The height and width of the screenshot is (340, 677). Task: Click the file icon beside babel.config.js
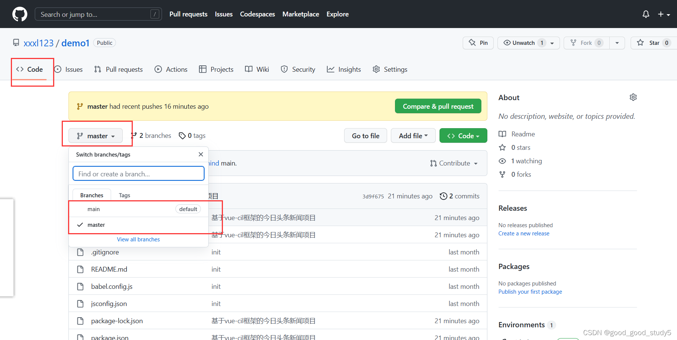coord(80,287)
